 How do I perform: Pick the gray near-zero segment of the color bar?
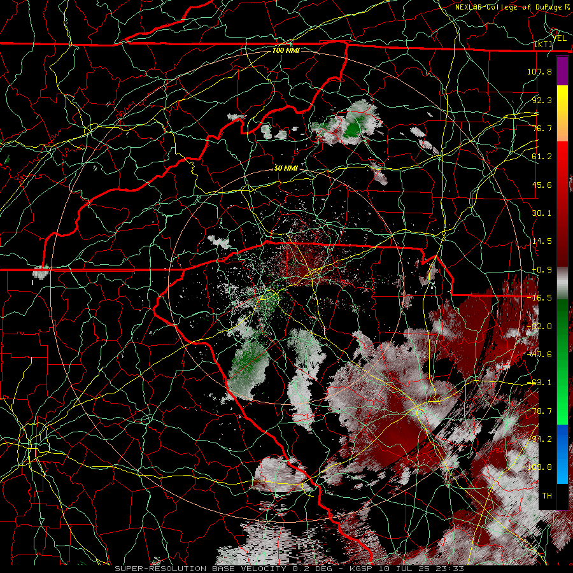pos(562,283)
